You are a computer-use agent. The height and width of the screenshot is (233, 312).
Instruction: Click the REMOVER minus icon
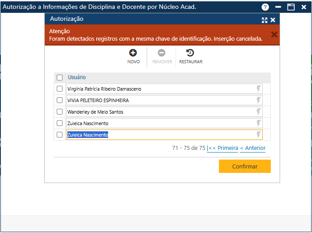pyautogui.click(x=162, y=53)
